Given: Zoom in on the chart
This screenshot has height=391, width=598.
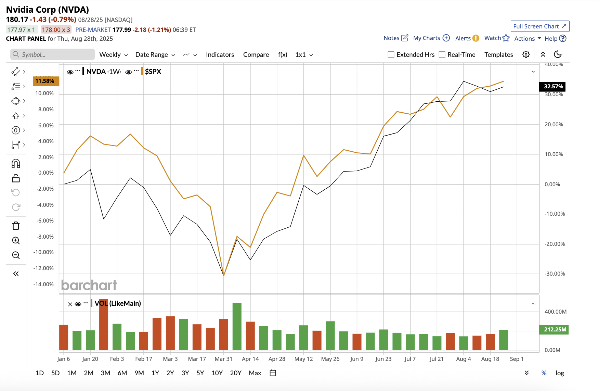Looking at the screenshot, I should [16, 240].
